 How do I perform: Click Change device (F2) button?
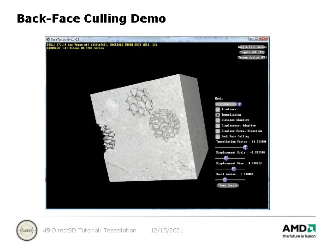[x=252, y=57]
